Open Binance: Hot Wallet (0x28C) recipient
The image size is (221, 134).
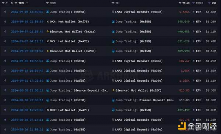click(138, 90)
